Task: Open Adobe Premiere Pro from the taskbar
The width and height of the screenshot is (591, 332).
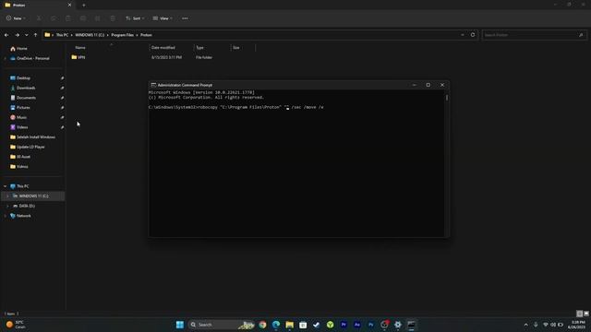Action: pyautogui.click(x=344, y=325)
